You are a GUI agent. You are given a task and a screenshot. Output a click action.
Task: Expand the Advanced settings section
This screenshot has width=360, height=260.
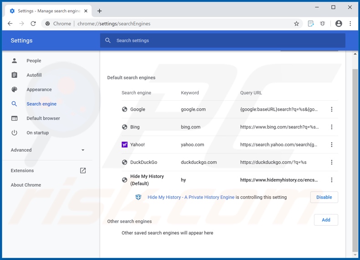pyautogui.click(x=48, y=150)
